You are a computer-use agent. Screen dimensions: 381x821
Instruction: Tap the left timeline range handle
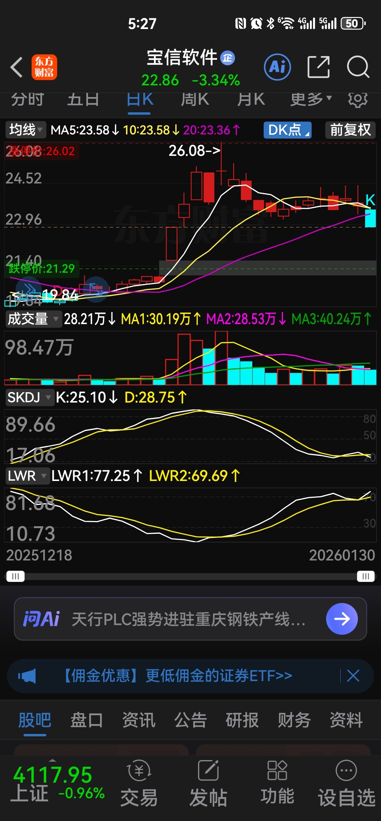[16, 576]
